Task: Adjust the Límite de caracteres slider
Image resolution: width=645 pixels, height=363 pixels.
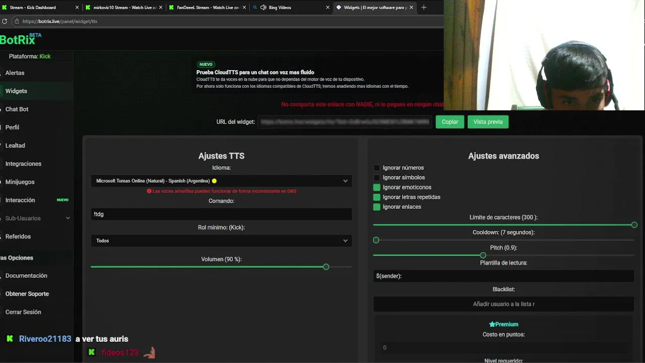Action: pyautogui.click(x=634, y=225)
